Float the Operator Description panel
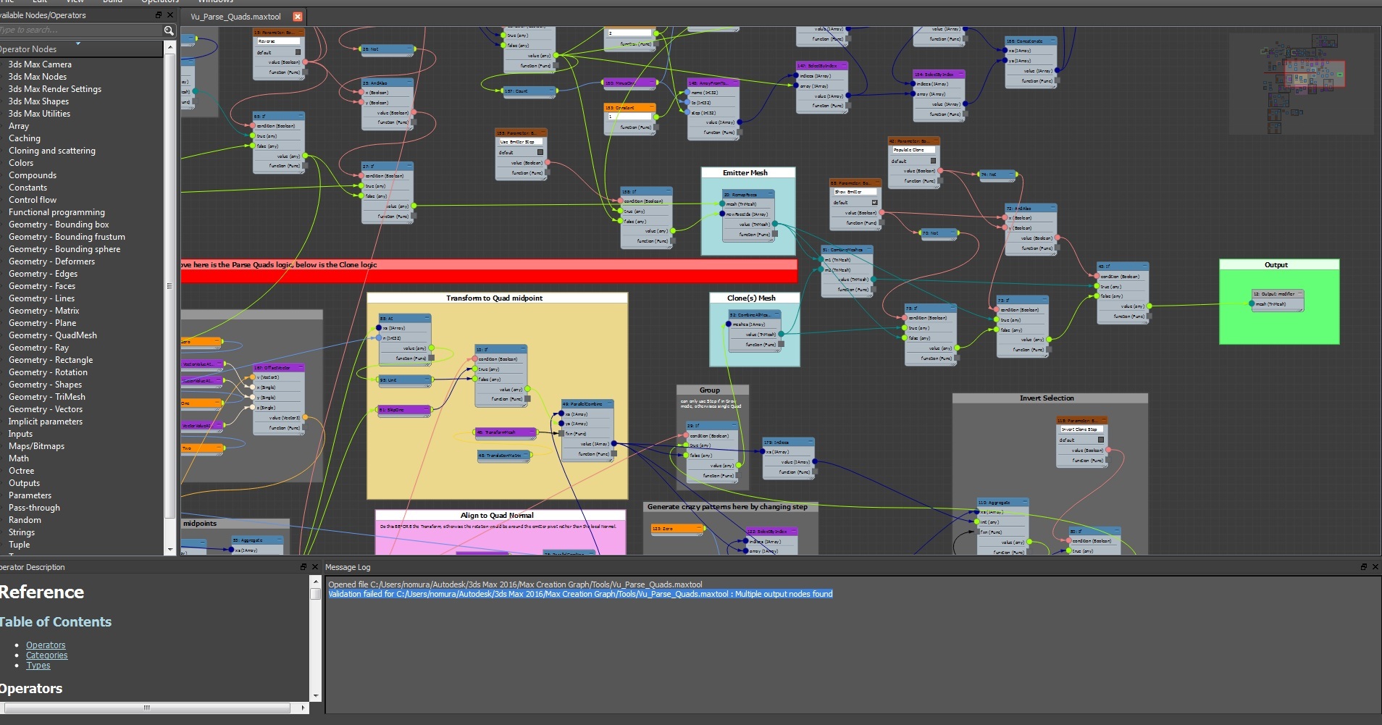1382x725 pixels. (x=303, y=567)
